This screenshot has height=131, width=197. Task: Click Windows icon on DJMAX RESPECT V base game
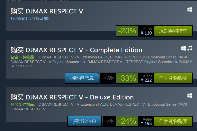190,9
